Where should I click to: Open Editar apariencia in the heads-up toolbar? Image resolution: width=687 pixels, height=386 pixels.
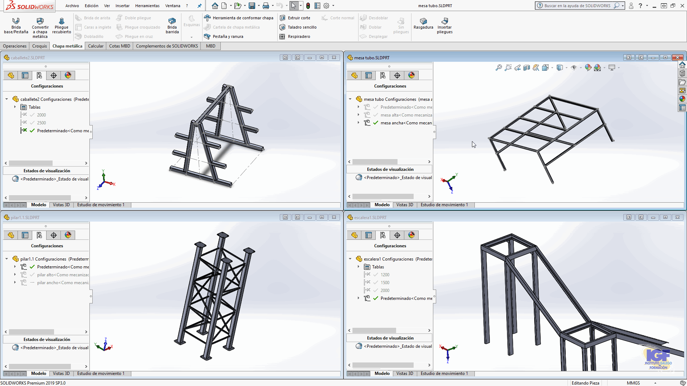(588, 68)
